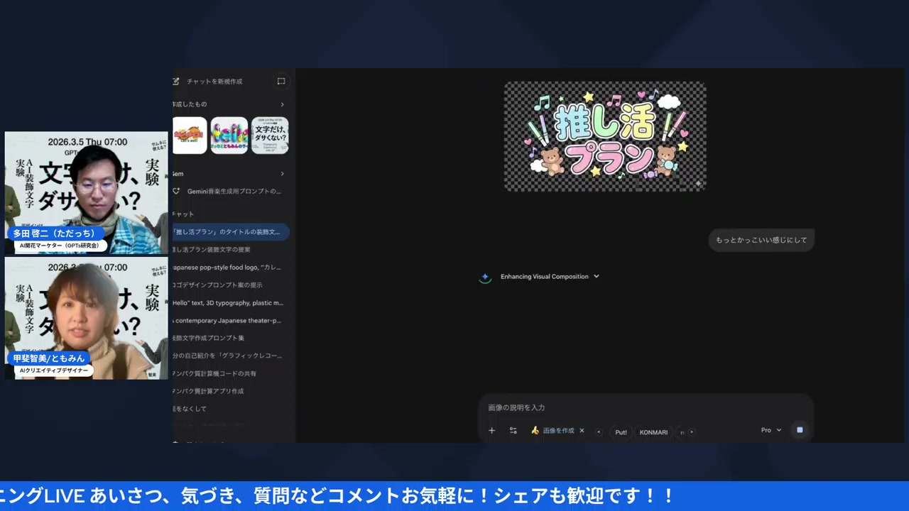
Task: Remove the 画像を作成 chip via its X
Action: coord(581,431)
